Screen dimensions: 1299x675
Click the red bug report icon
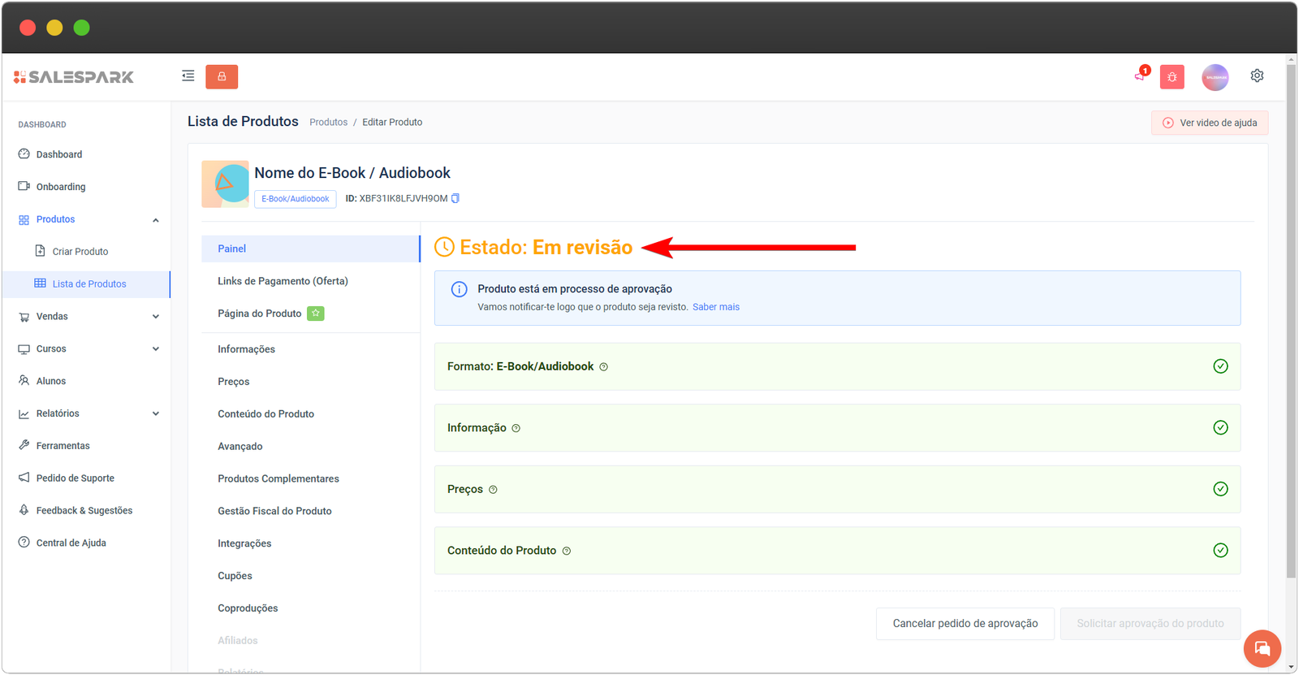(x=1172, y=77)
